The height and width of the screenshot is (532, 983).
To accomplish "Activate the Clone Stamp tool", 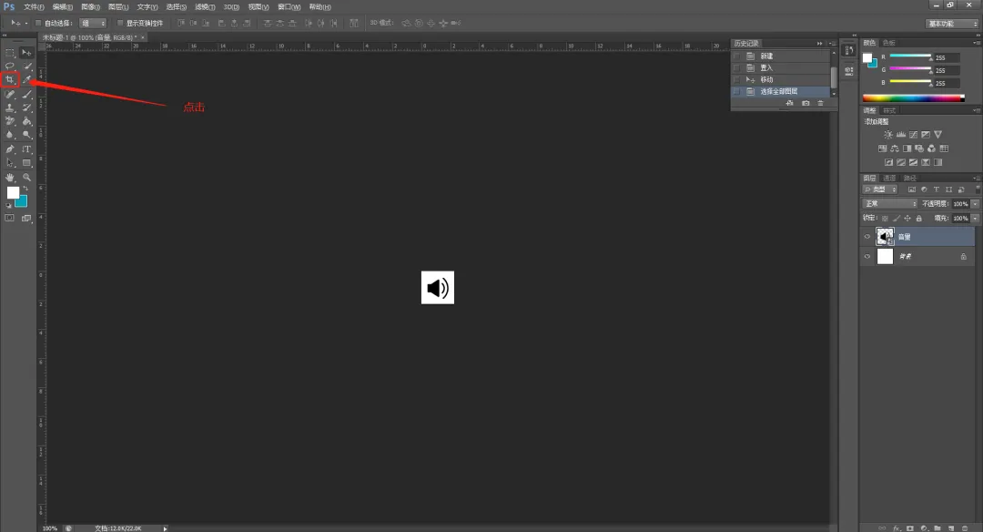I will coord(9,109).
